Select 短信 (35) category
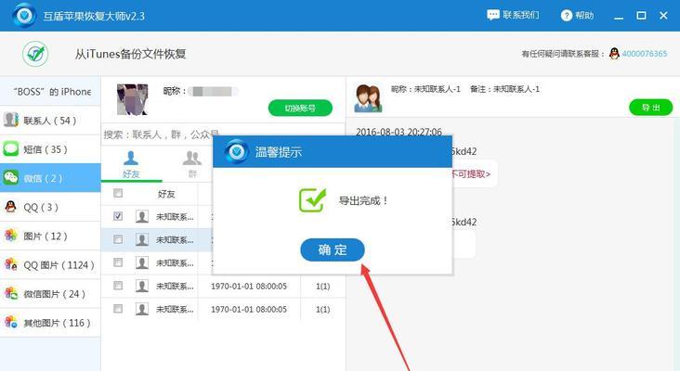The width and height of the screenshot is (680, 371). point(50,149)
